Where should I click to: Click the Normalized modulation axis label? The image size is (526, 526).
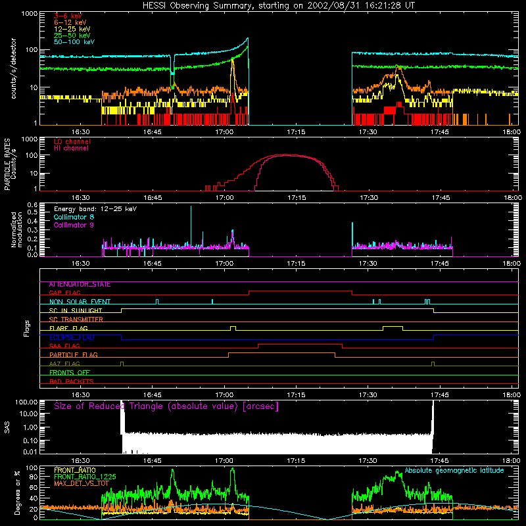[16, 229]
